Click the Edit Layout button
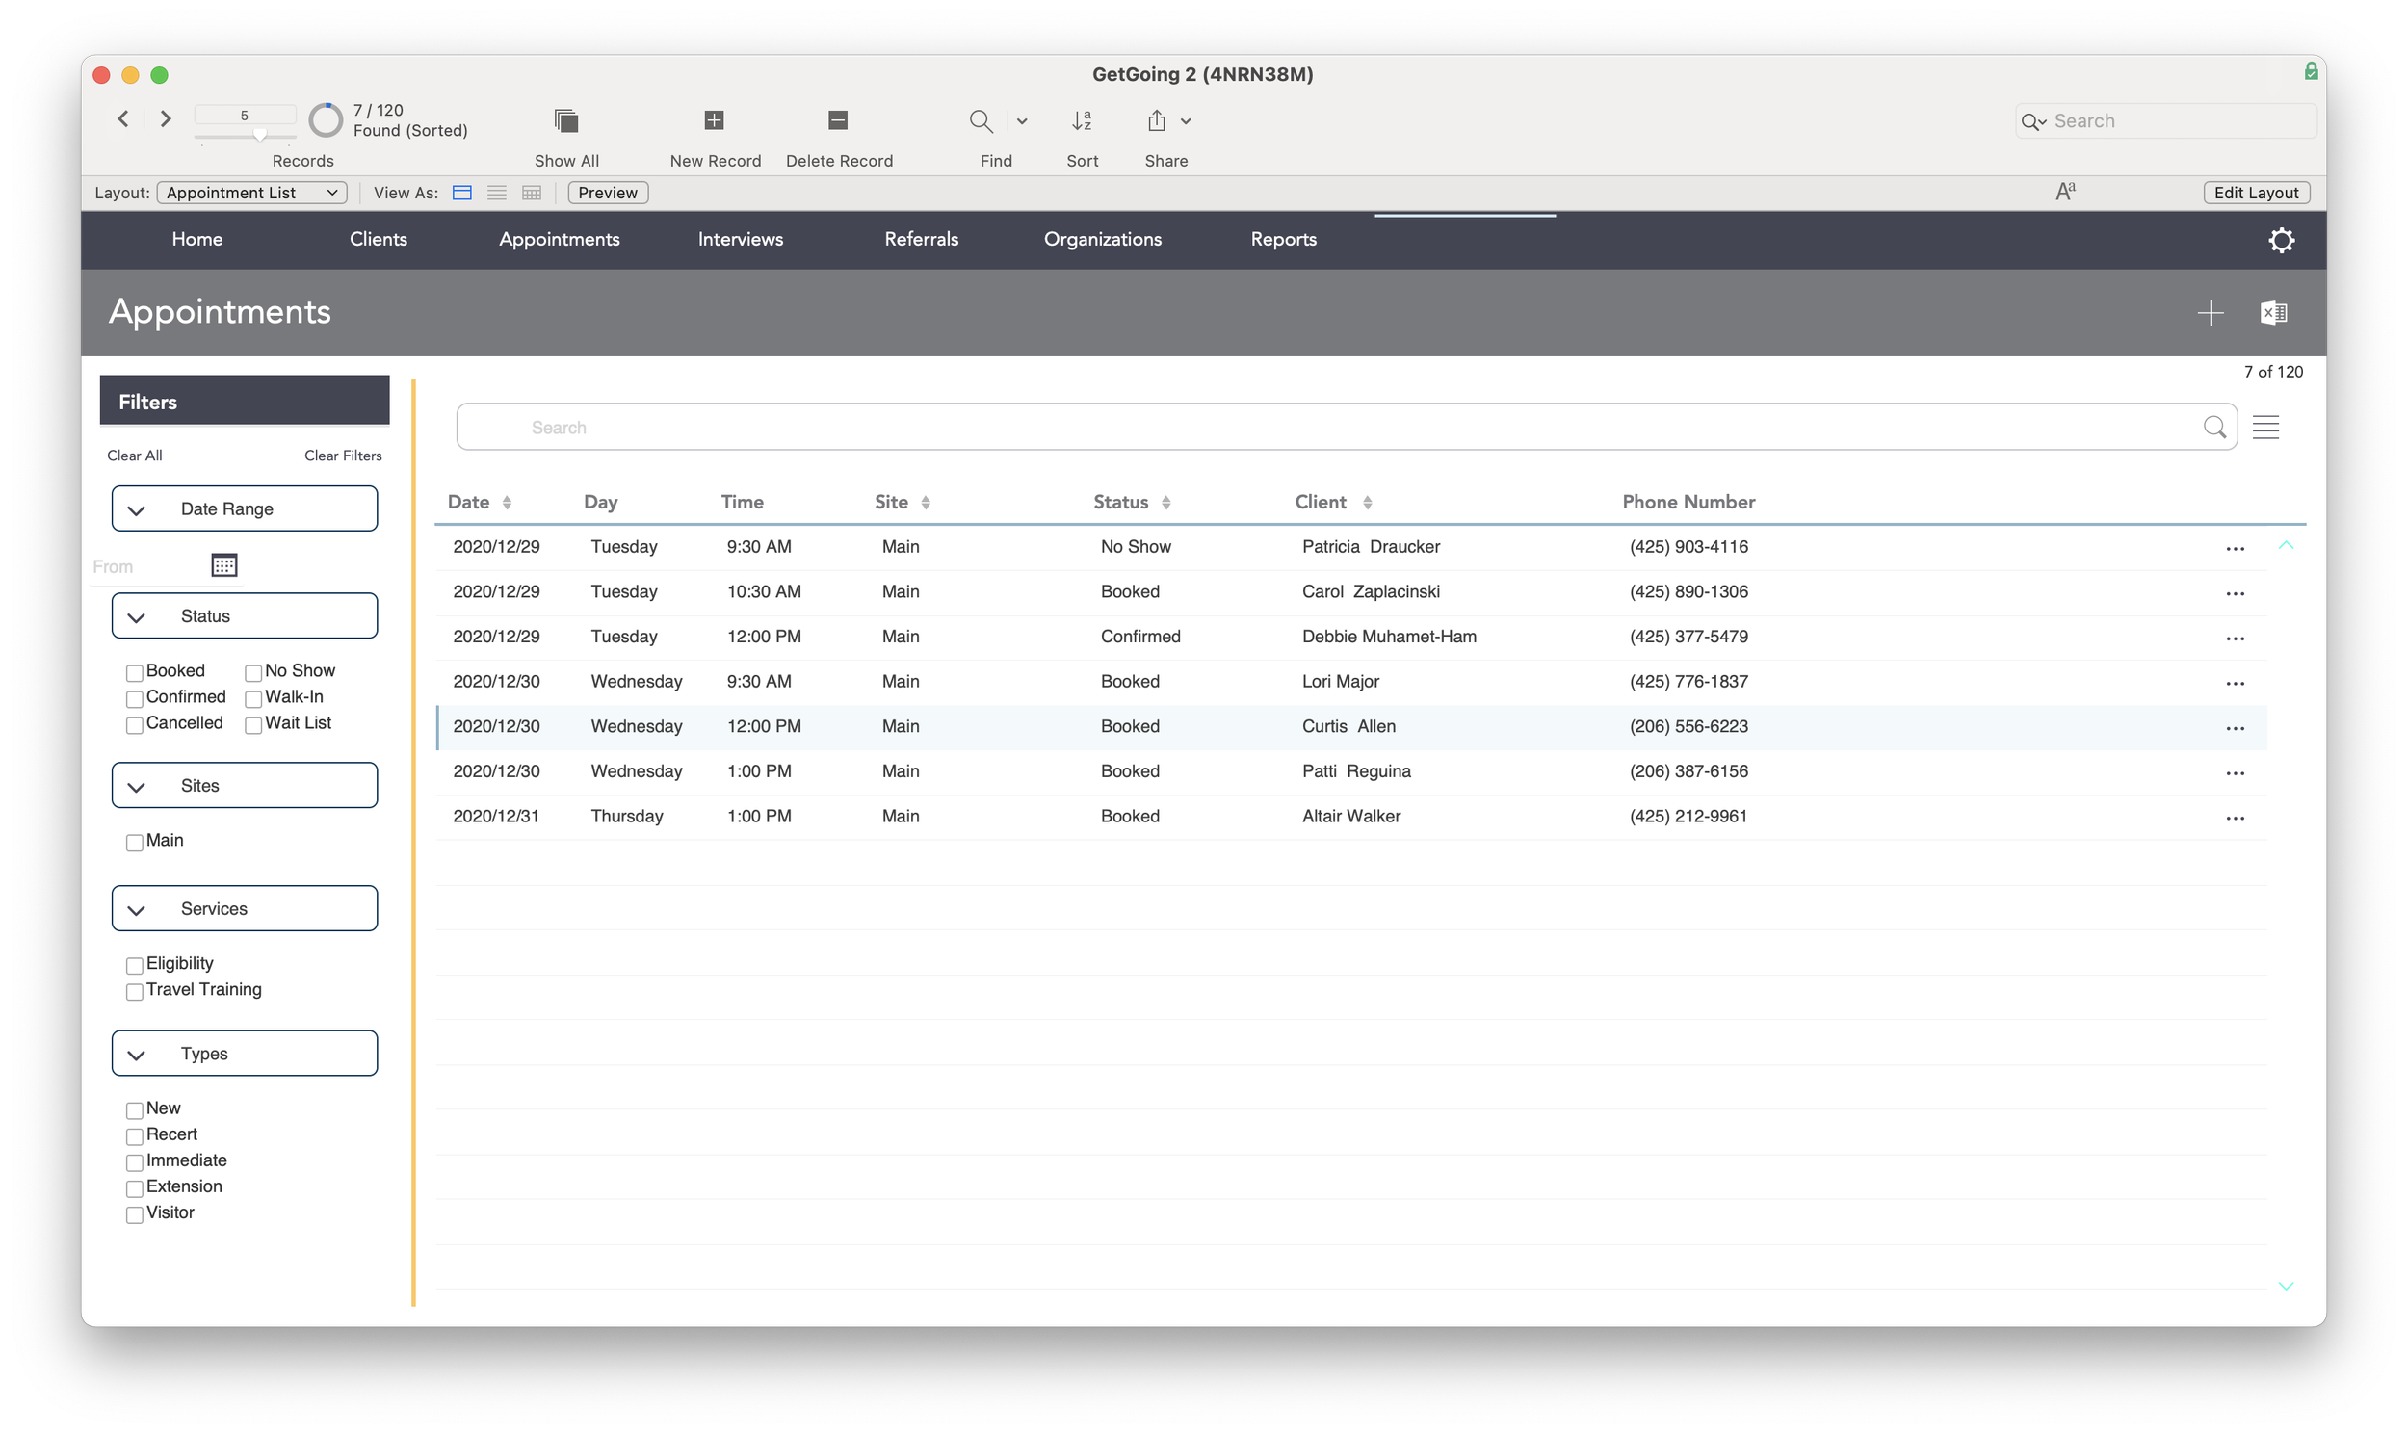2408x1434 pixels. [2255, 193]
